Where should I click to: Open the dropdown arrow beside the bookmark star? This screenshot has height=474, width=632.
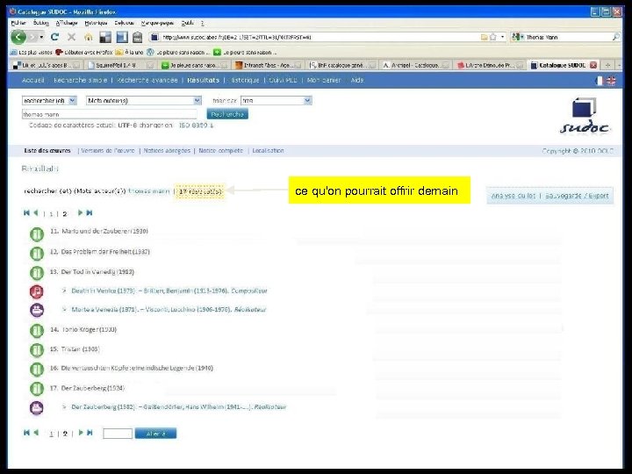[502, 37]
